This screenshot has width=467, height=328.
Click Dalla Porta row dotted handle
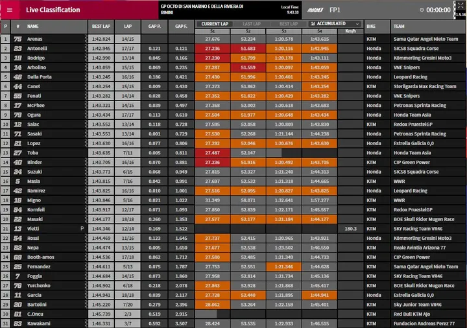pos(86,77)
